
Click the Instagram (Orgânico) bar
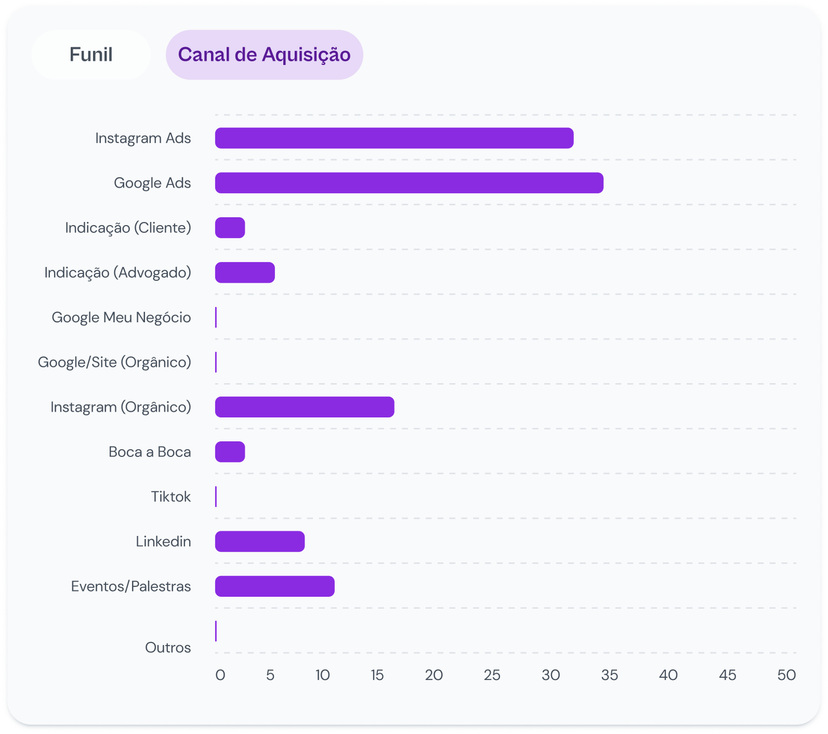[305, 407]
